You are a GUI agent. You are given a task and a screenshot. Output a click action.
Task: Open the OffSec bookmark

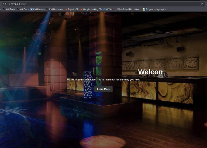click(108, 9)
